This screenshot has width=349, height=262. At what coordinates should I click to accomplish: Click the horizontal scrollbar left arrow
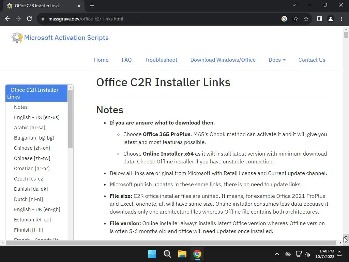coord(3,243)
